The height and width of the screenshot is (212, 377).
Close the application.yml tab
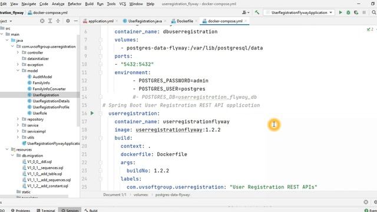117,21
